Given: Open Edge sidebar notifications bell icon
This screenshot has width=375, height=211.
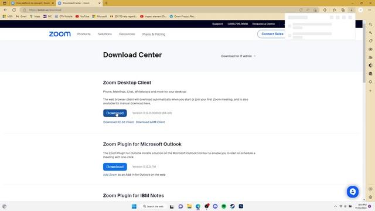Looking at the screenshot, I should (370, 82).
